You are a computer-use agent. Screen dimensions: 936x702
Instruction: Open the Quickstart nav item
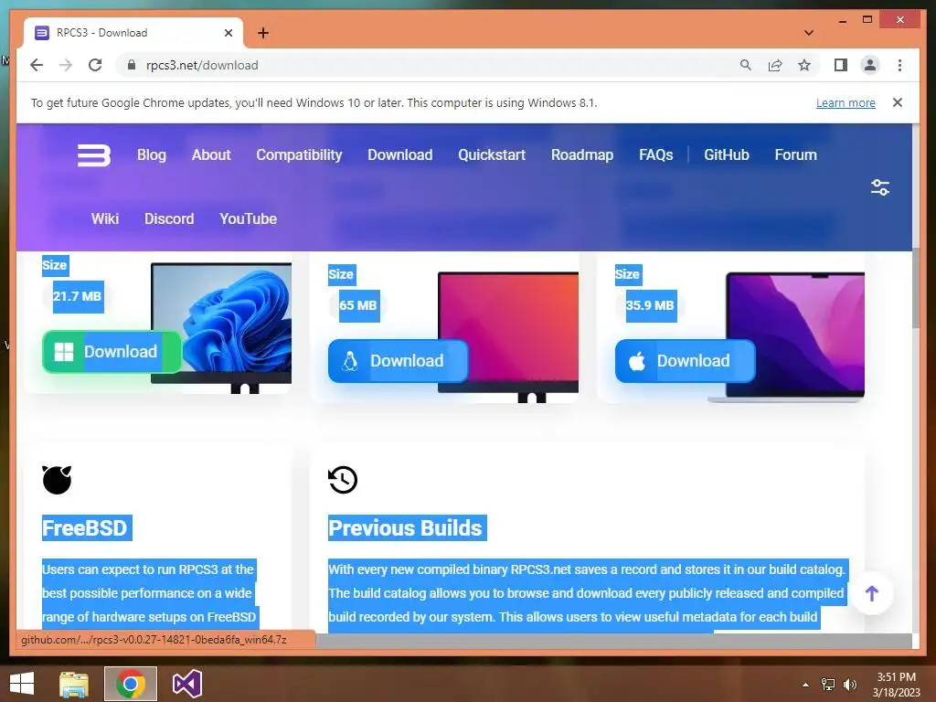(x=492, y=155)
